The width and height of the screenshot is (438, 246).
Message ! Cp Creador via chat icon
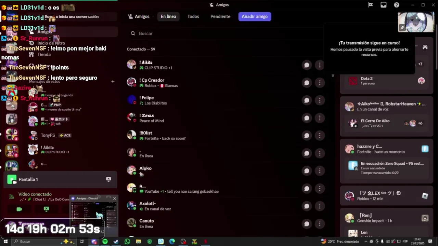point(307,83)
